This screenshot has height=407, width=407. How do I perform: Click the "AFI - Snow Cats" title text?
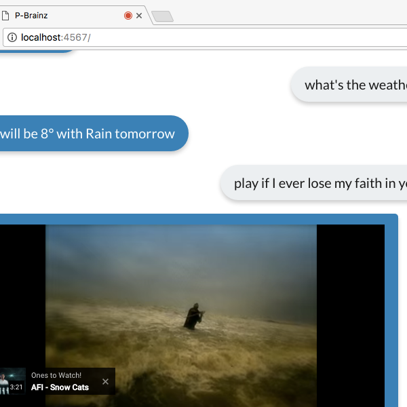coord(60,387)
